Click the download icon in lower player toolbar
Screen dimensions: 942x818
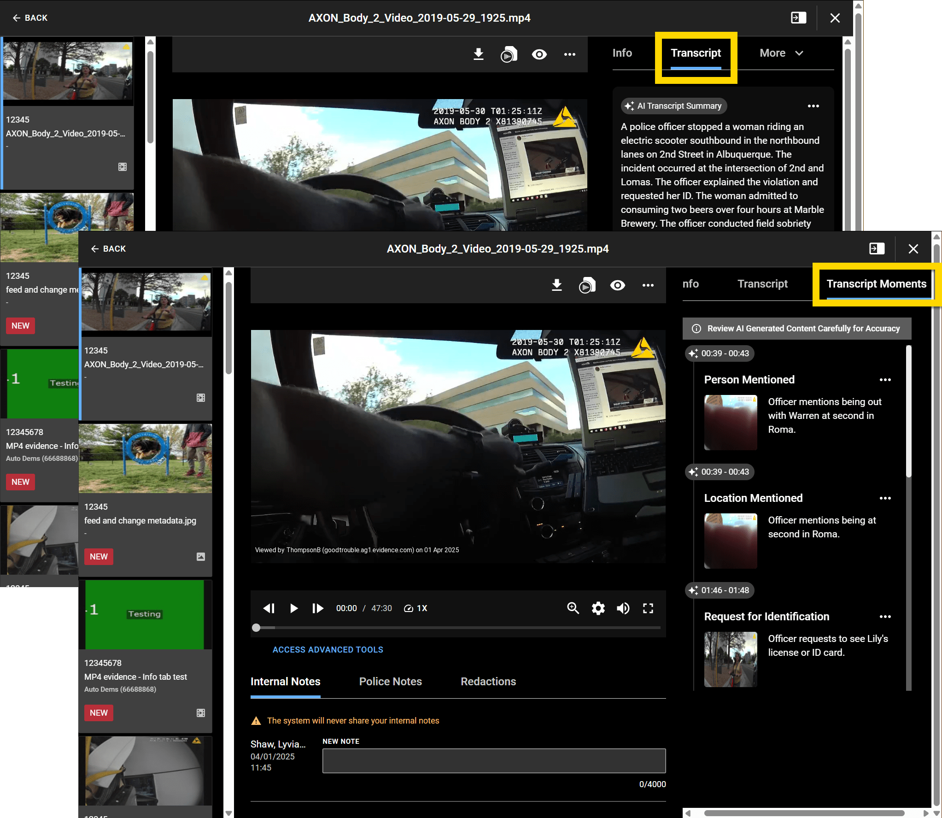tap(556, 285)
